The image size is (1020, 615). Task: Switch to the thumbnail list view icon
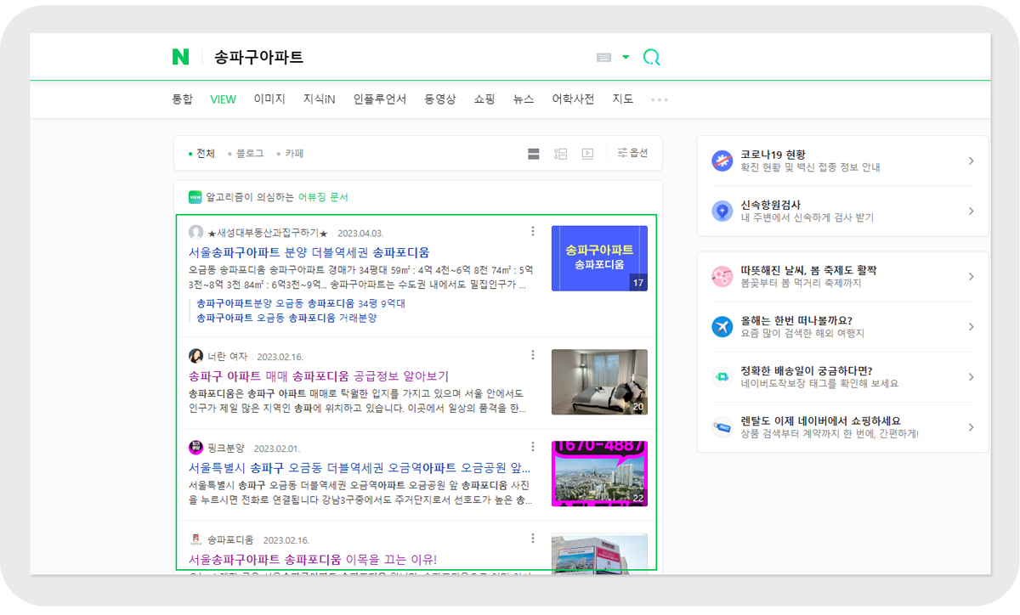coord(560,154)
